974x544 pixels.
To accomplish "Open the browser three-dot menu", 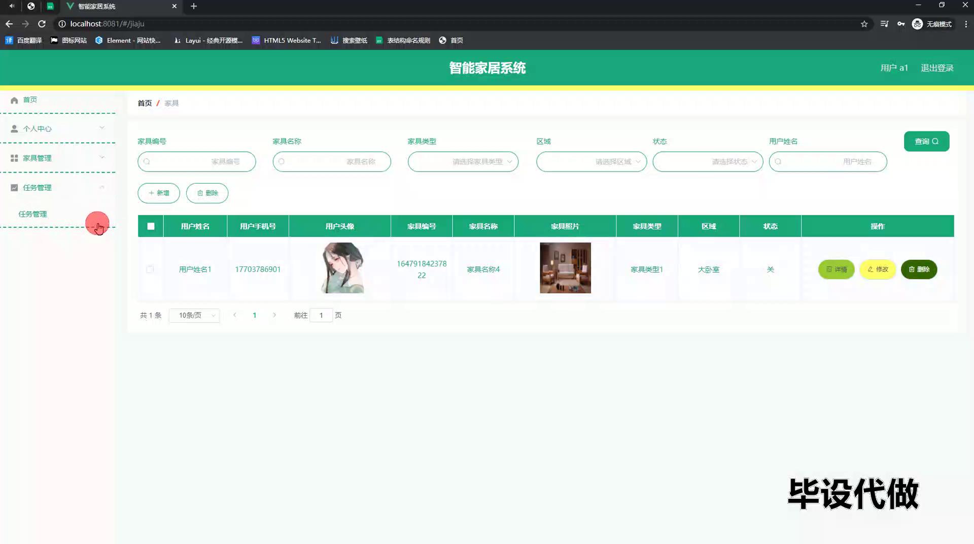I will (x=966, y=24).
